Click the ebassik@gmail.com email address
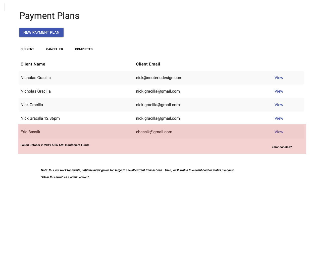This screenshot has width=313, height=266. (154, 132)
